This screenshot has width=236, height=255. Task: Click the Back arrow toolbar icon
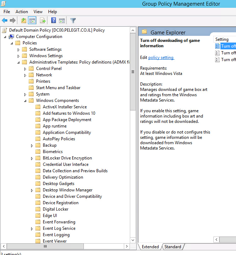click(5, 21)
